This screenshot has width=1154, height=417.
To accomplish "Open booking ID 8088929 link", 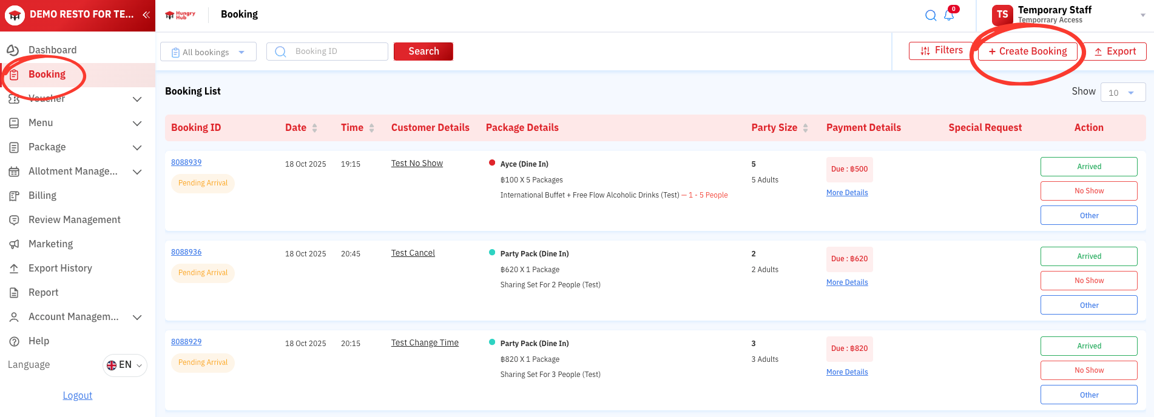I will [186, 341].
